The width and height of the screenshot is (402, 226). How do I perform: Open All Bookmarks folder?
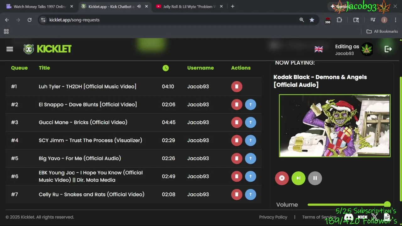click(x=382, y=31)
